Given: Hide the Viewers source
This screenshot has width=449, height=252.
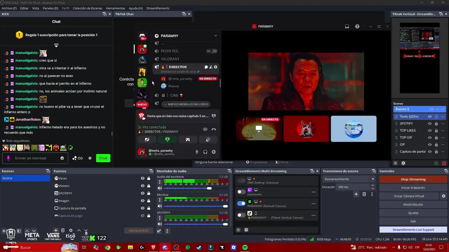Looking at the screenshot, I should tap(142, 186).
